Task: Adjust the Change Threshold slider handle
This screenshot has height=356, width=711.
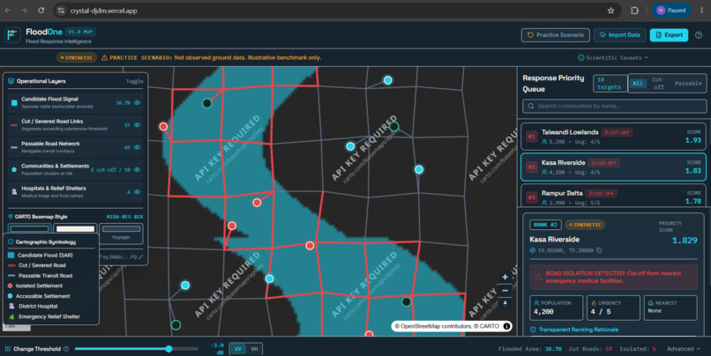Action: click(168, 349)
